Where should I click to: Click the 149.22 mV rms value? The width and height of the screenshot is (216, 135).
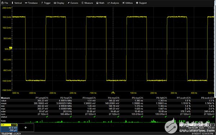point(114,100)
